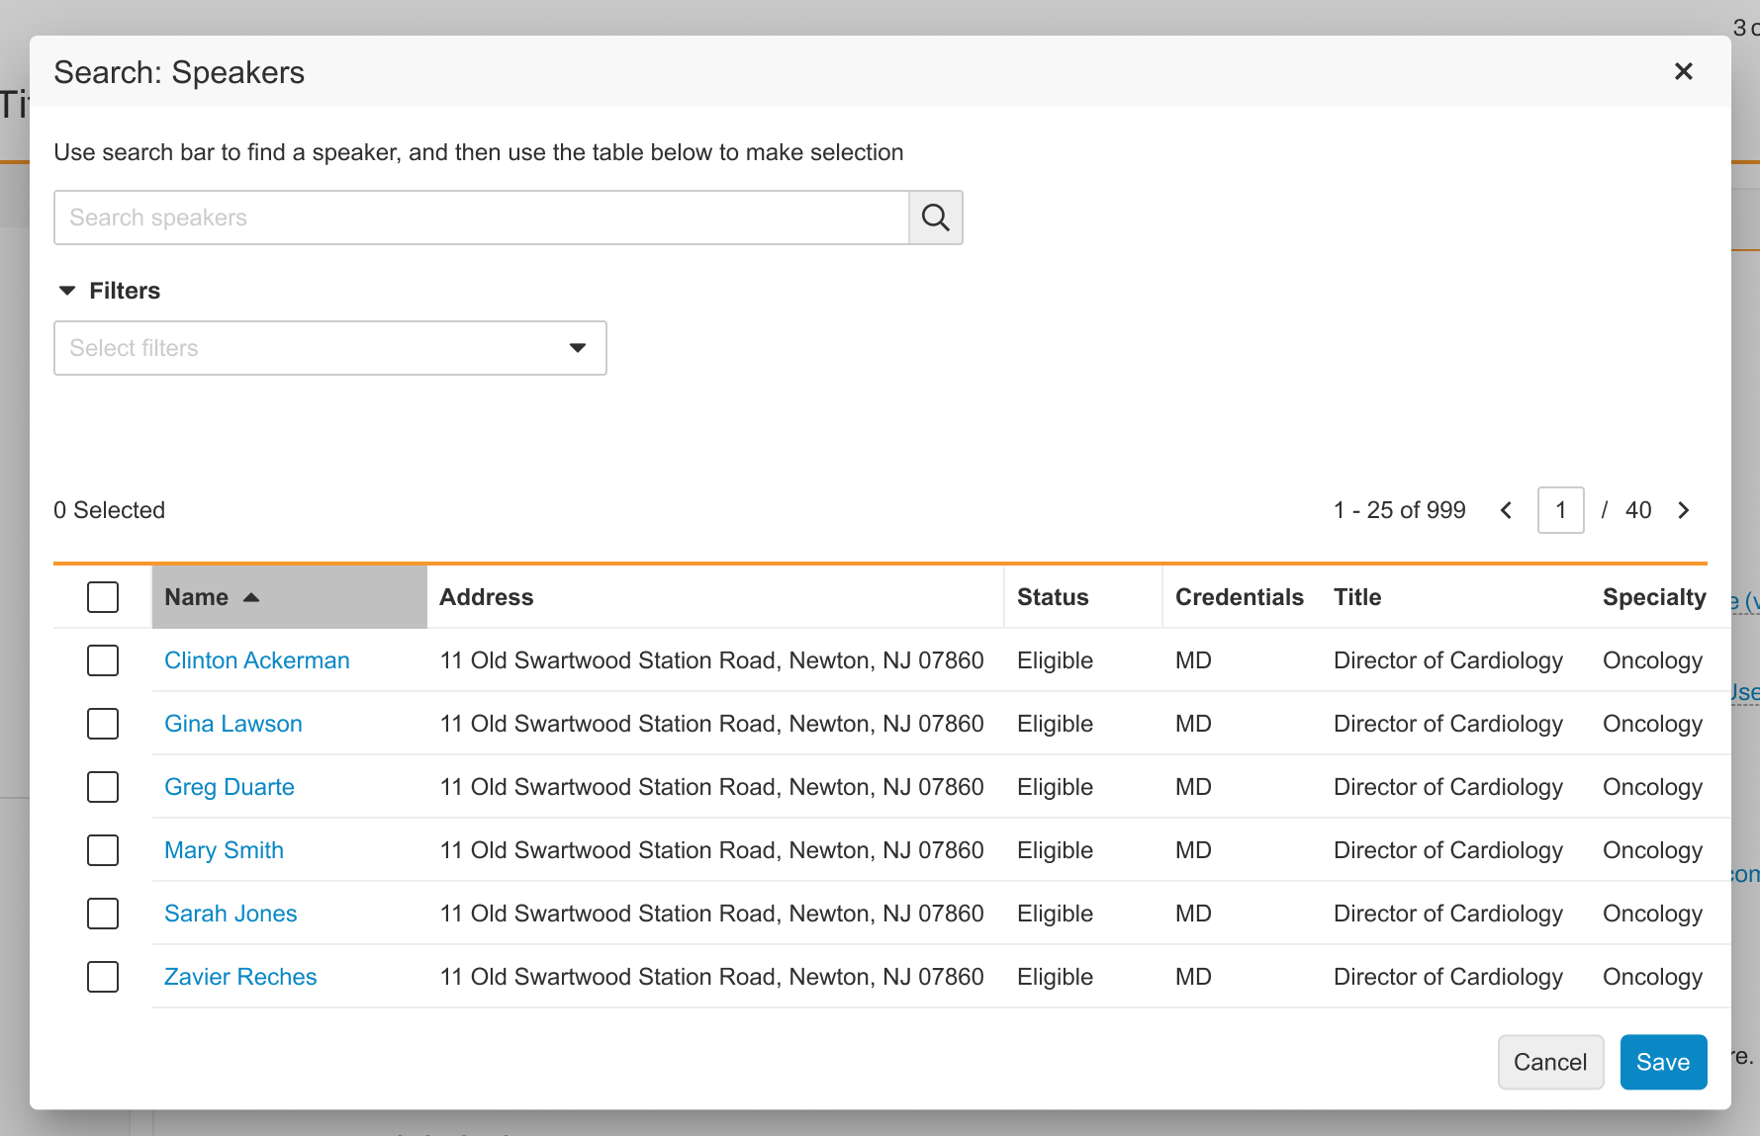Tick the checkbox for Mary Smith
1760x1136 pixels.
click(103, 850)
